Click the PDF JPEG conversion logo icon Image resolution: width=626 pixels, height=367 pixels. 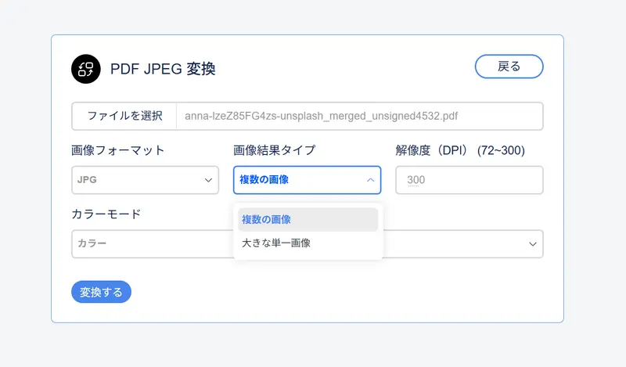point(86,69)
